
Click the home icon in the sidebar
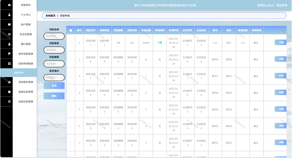[x=9, y=5]
